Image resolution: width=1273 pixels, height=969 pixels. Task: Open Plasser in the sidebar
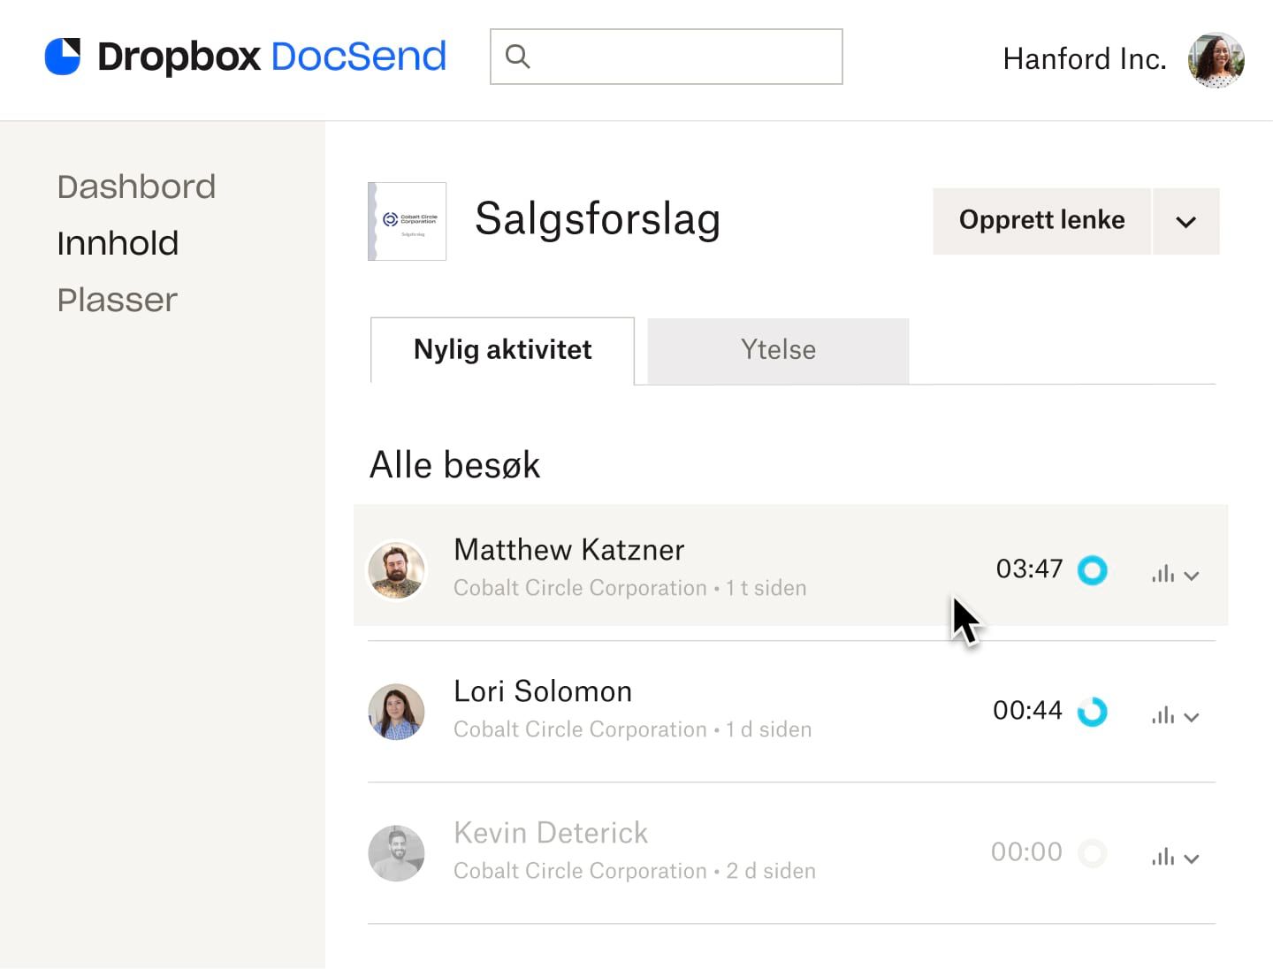click(118, 300)
